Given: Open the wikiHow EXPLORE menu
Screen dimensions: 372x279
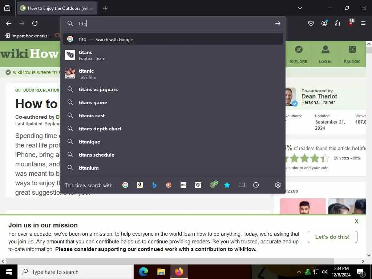Looking at the screenshot, I should pyautogui.click(x=299, y=55).
